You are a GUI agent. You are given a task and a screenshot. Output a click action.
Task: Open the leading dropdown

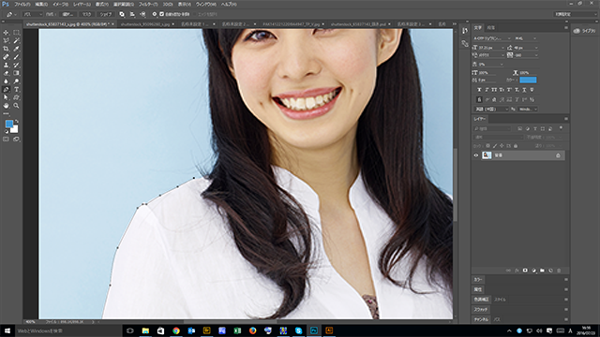(x=526, y=48)
